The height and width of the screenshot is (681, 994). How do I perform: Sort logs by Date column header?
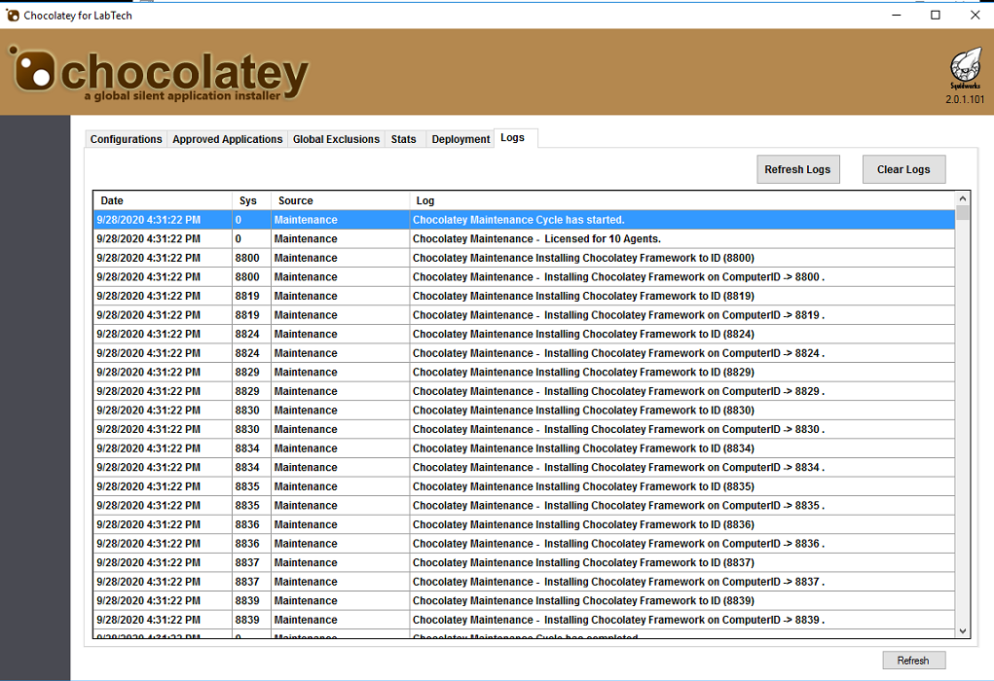click(x=163, y=200)
